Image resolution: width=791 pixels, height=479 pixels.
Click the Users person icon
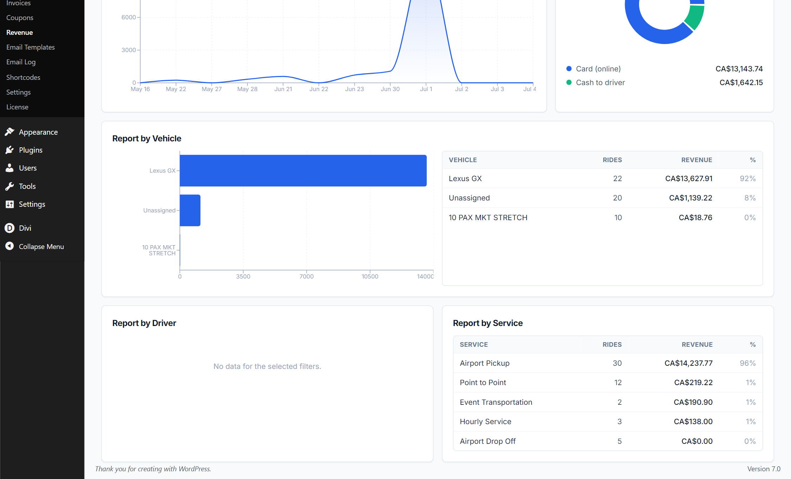pyautogui.click(x=9, y=168)
